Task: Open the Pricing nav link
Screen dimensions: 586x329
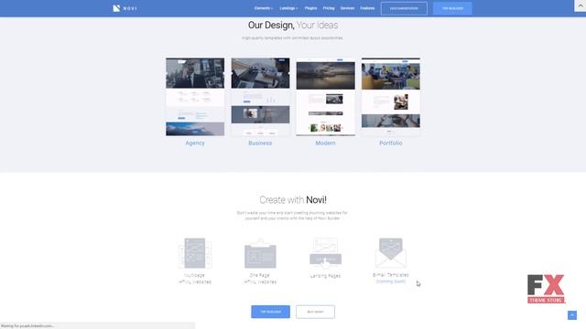Action: pos(329,8)
